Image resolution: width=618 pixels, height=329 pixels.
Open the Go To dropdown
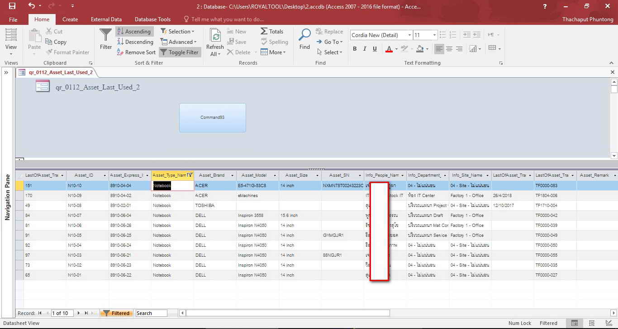tap(329, 42)
